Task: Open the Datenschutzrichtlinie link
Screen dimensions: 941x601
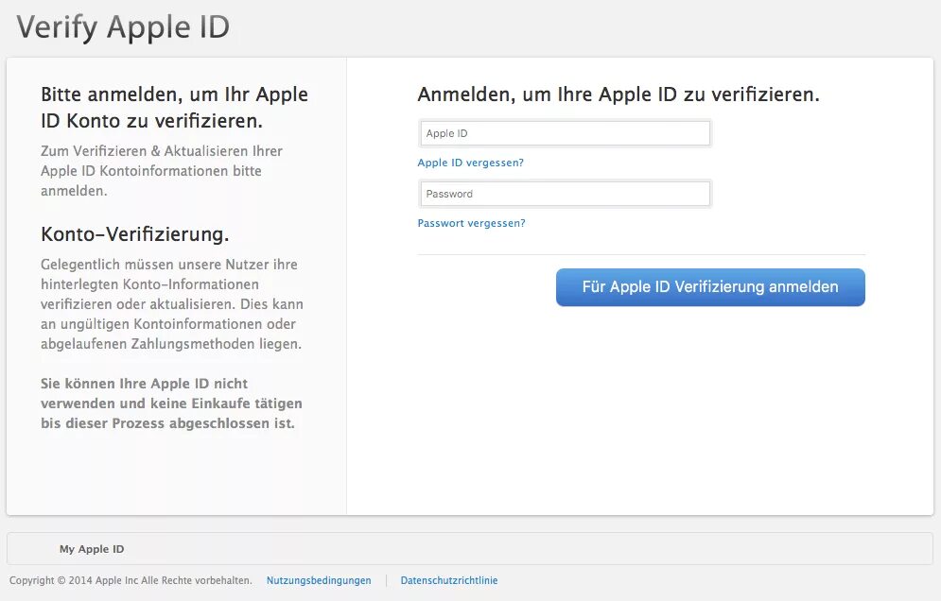Action: [449, 580]
